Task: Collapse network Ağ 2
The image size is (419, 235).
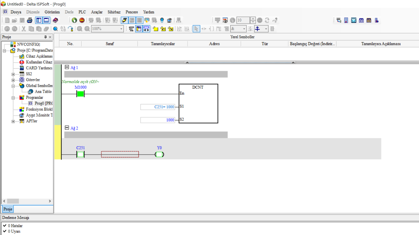Action: pos(67,128)
